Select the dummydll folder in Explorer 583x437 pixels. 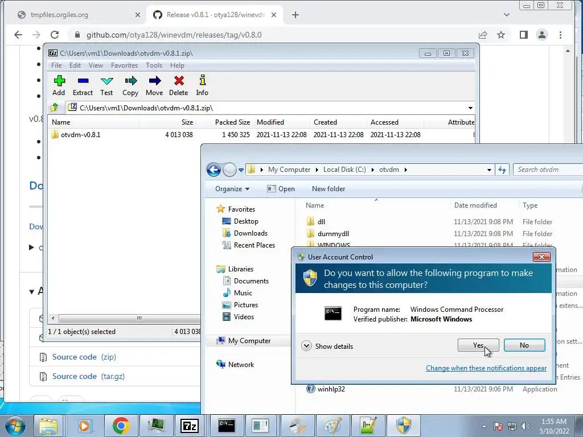tap(333, 234)
